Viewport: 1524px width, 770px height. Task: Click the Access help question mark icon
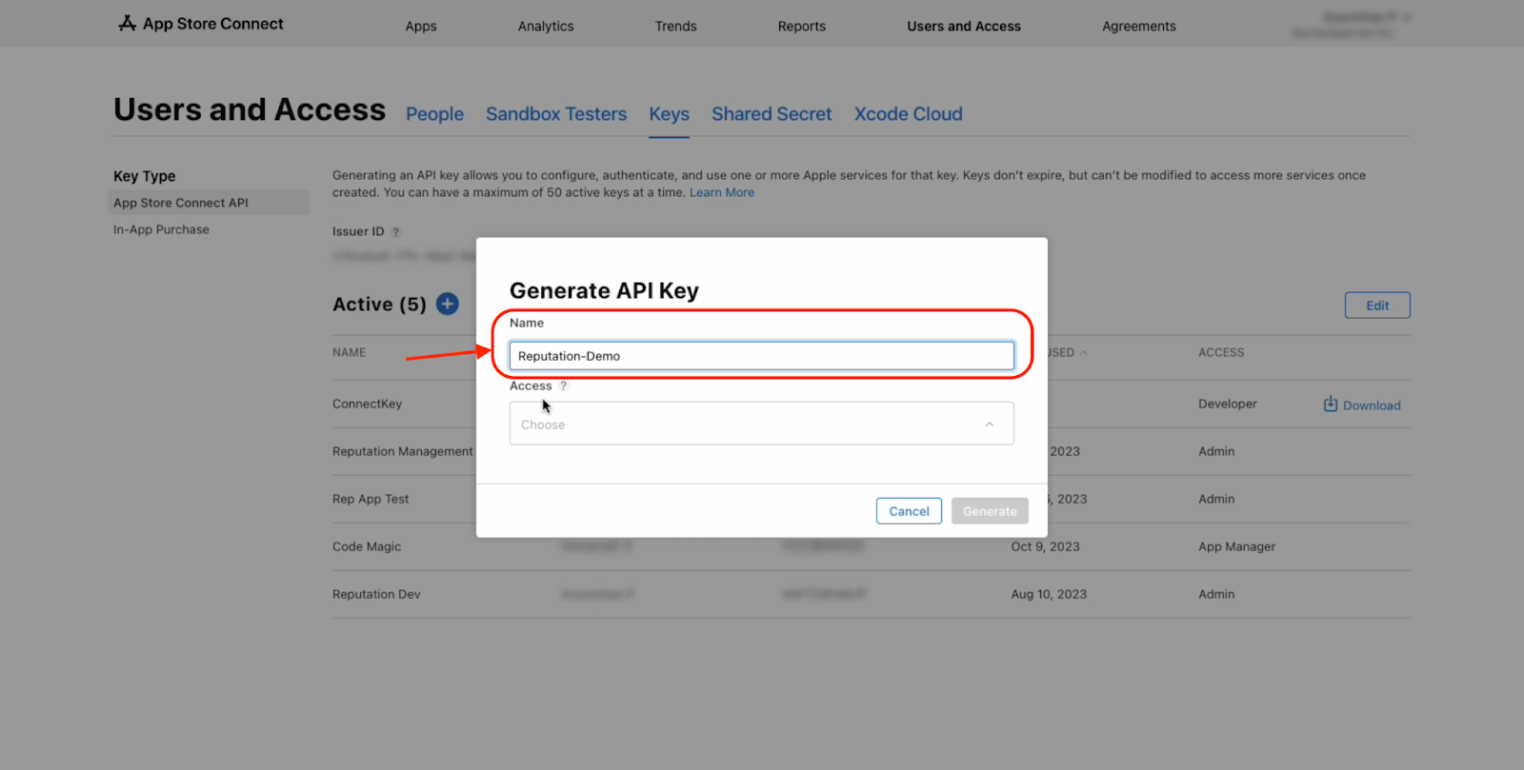tap(563, 386)
